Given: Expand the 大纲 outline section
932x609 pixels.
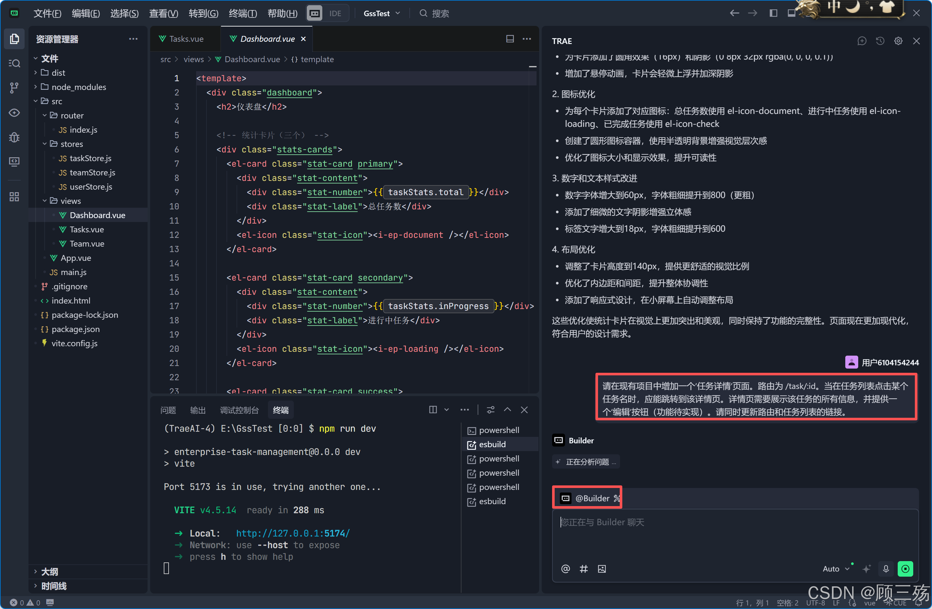Looking at the screenshot, I should (49, 571).
